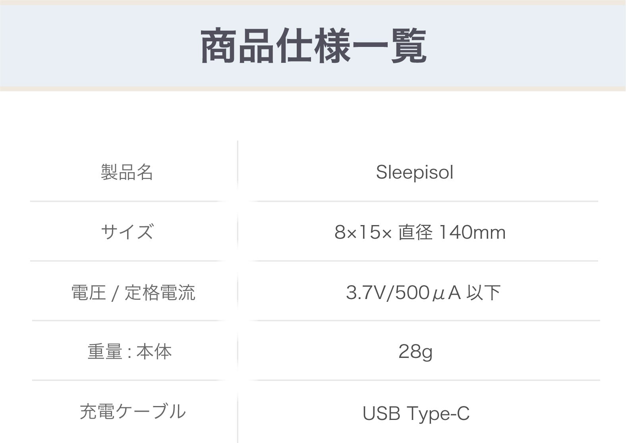Click the 商品仕様一覧 header title
This screenshot has height=443, width=626.
coord(313,47)
